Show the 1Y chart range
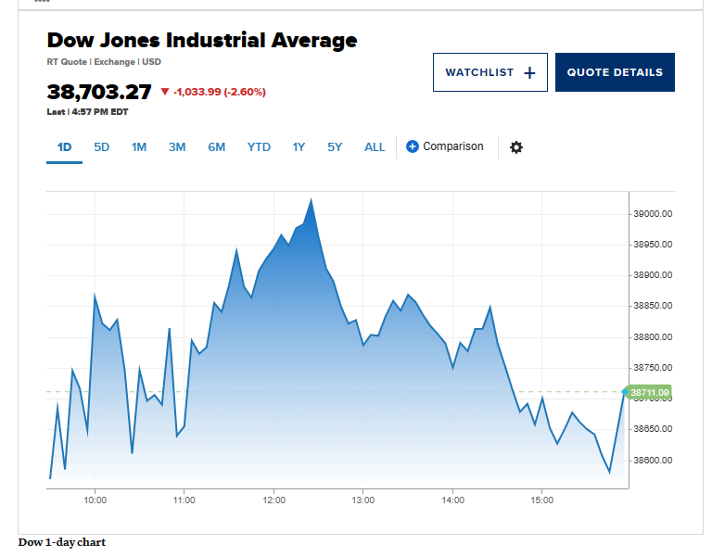This screenshot has width=712, height=557. 299,147
